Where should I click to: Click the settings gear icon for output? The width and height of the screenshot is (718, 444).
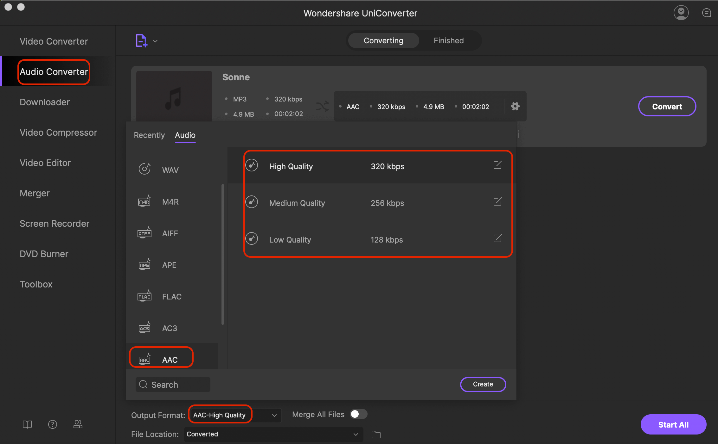click(x=514, y=107)
